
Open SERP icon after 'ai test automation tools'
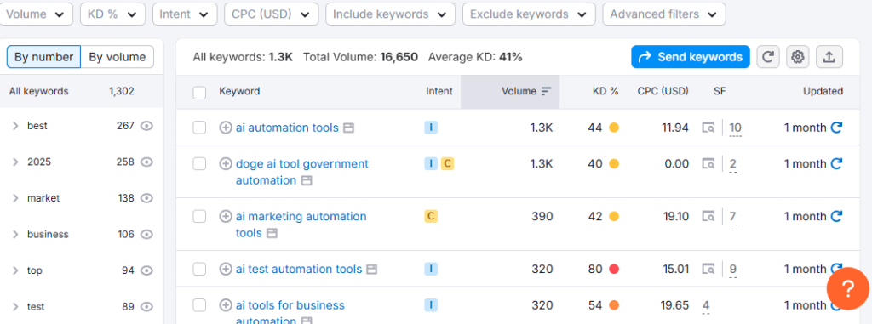(x=371, y=270)
